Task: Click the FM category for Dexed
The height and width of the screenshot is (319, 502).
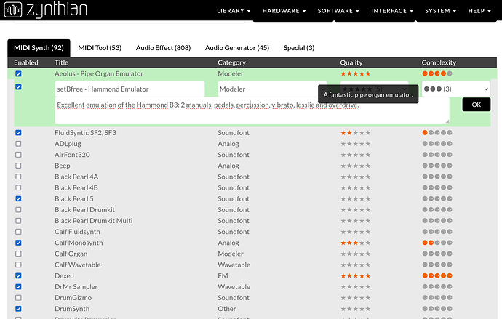Action: pyautogui.click(x=223, y=276)
